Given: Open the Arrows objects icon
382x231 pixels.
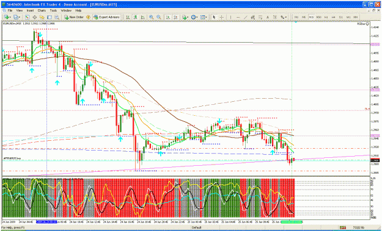Looking at the screenshot, I should (x=282, y=17).
